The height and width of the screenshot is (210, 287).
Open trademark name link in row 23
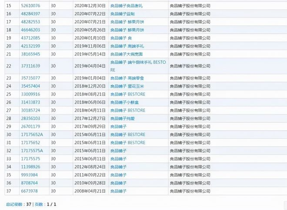[127, 78]
